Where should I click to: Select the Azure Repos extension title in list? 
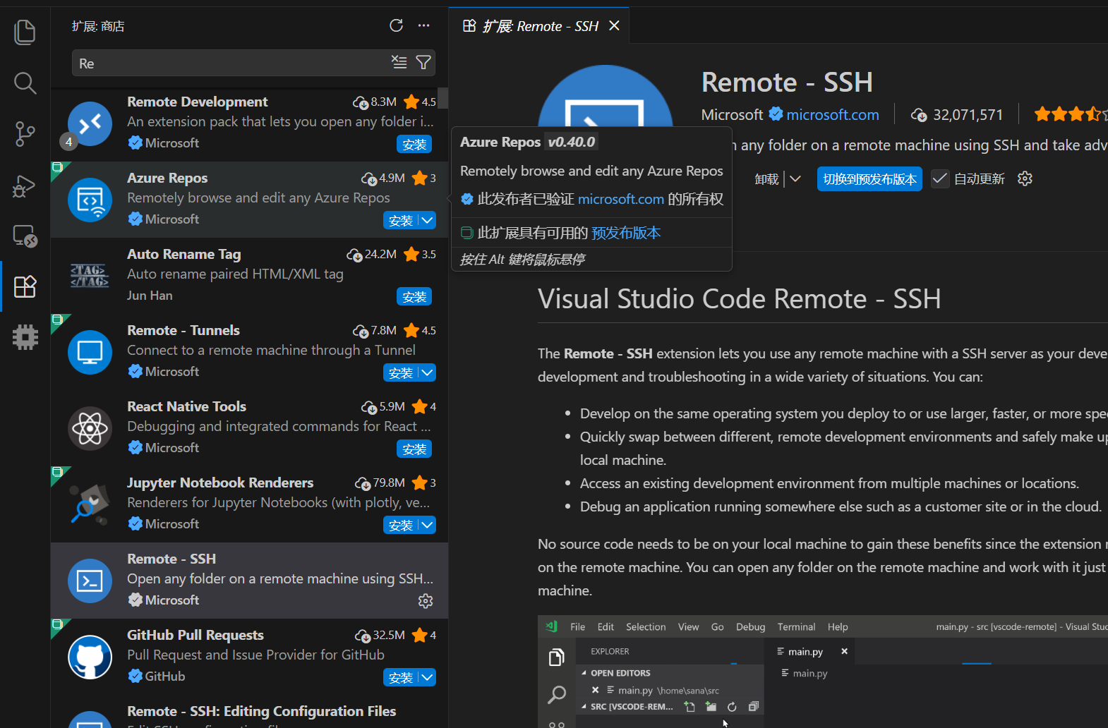(167, 178)
